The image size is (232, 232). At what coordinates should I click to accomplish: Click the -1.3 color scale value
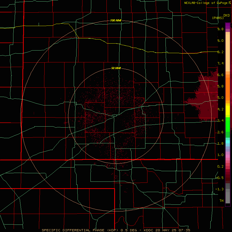tap(220, 189)
